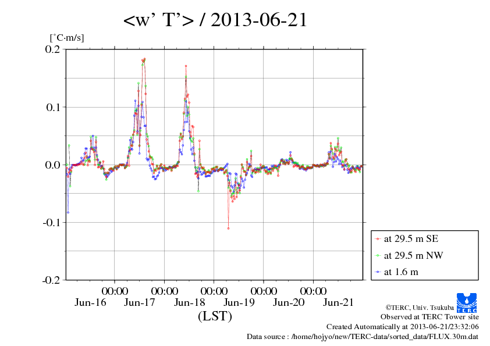Click the lowest red point on Jun-19

point(229,229)
